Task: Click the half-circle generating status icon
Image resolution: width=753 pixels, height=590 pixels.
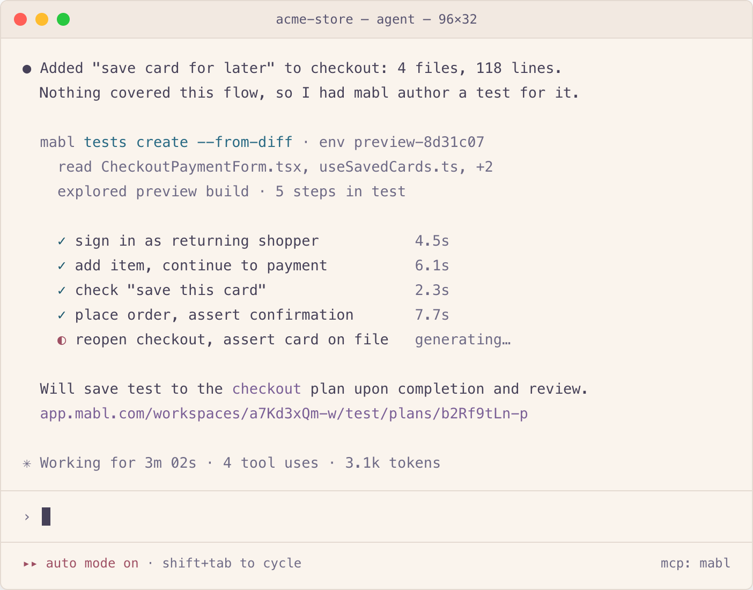Action: point(62,340)
